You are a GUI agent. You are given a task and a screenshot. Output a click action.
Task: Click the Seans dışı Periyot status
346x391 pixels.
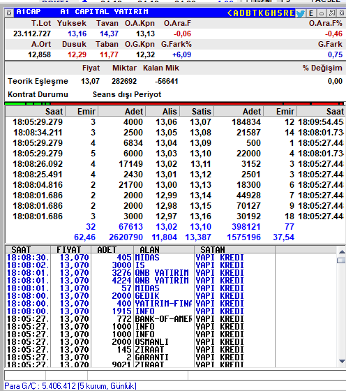(127, 94)
